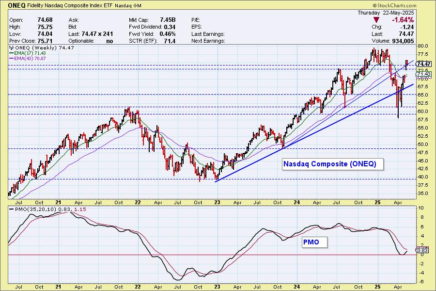
Task: Click the Fwd Yield 0.46% value
Action: pyautogui.click(x=168, y=34)
